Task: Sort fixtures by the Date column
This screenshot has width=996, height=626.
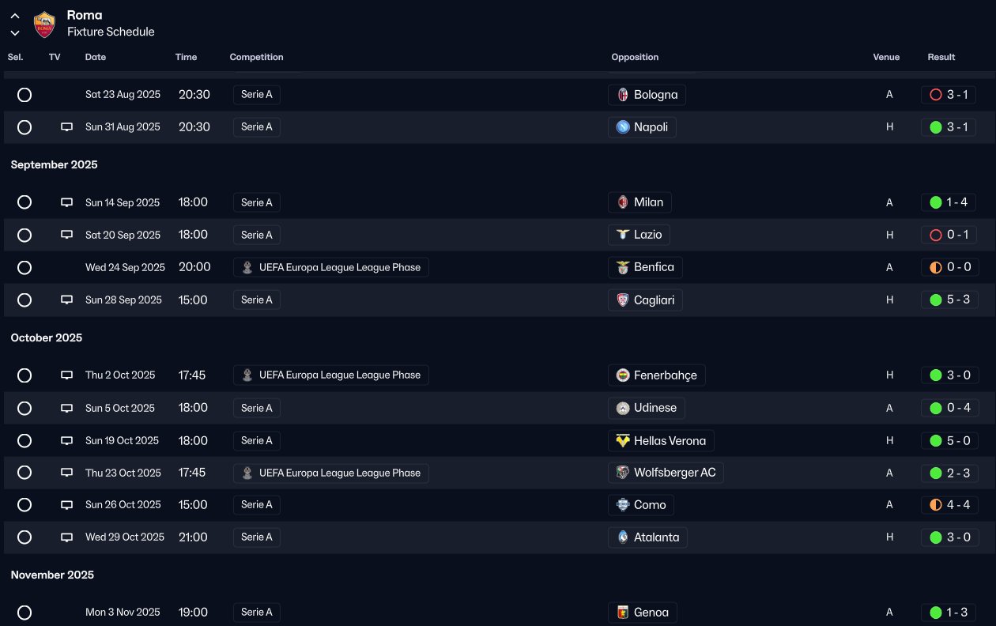Action: coord(96,57)
